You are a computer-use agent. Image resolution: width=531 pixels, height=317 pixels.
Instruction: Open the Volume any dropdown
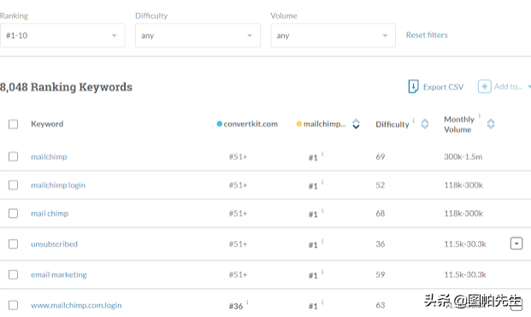click(x=333, y=36)
